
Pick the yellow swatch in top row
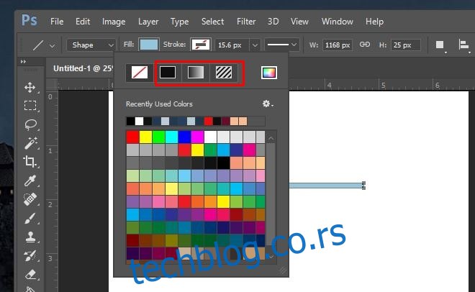(145, 137)
